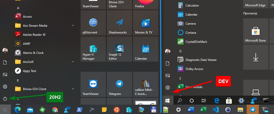Image resolution: width=274 pixels, height=114 pixels.
Task: Open Task View on DEV taskbar
Action: [x=204, y=100]
